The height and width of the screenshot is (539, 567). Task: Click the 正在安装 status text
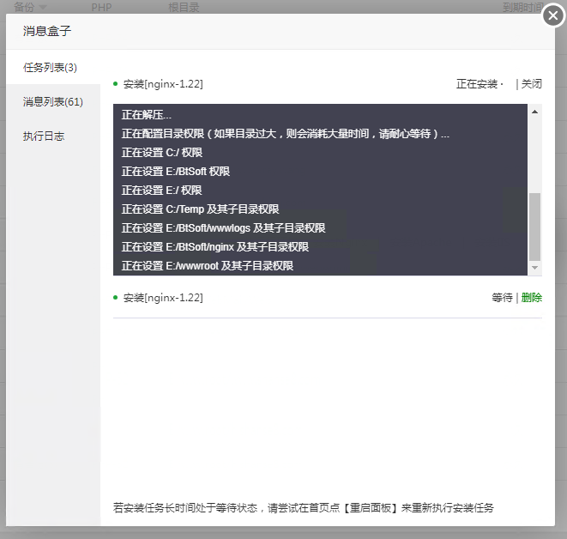click(x=477, y=84)
